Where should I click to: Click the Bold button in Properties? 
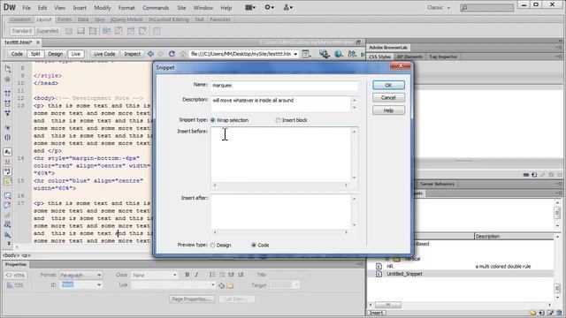point(187,275)
